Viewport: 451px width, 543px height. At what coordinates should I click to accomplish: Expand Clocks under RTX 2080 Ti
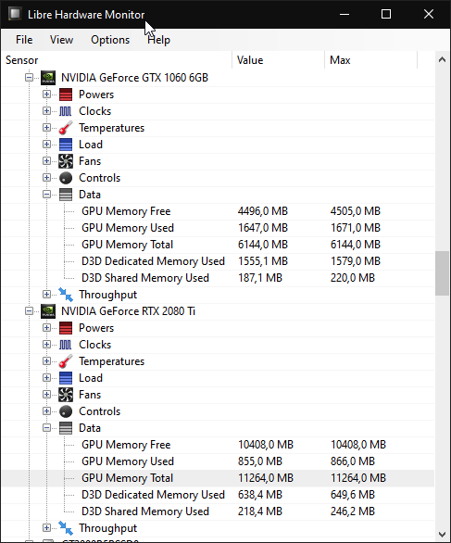(x=46, y=344)
